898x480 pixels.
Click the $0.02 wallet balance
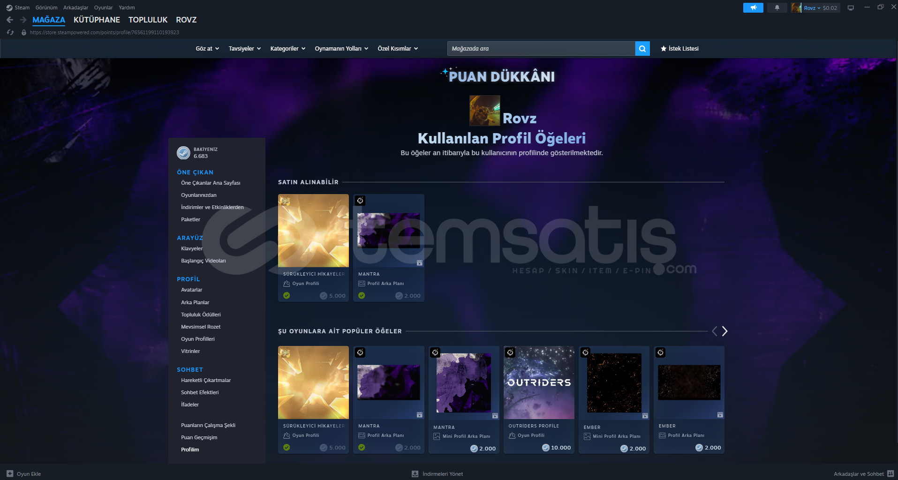point(830,8)
